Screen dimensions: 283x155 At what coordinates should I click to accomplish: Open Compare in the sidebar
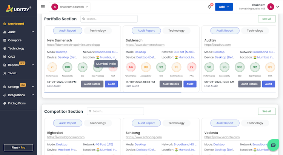point(15,40)
